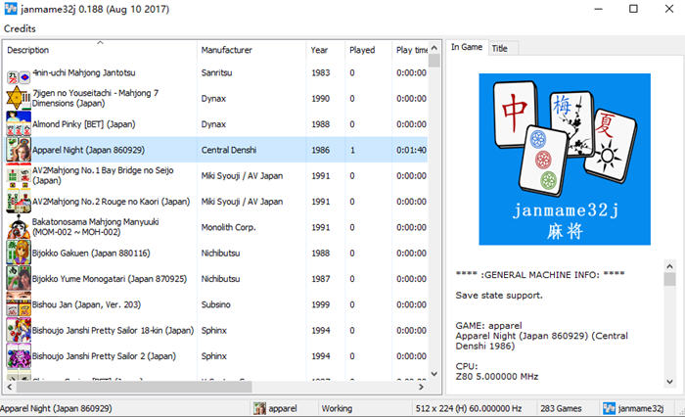
Task: Select Bijokko Yume Monogatari (Japan 870925)
Action: 110,279
